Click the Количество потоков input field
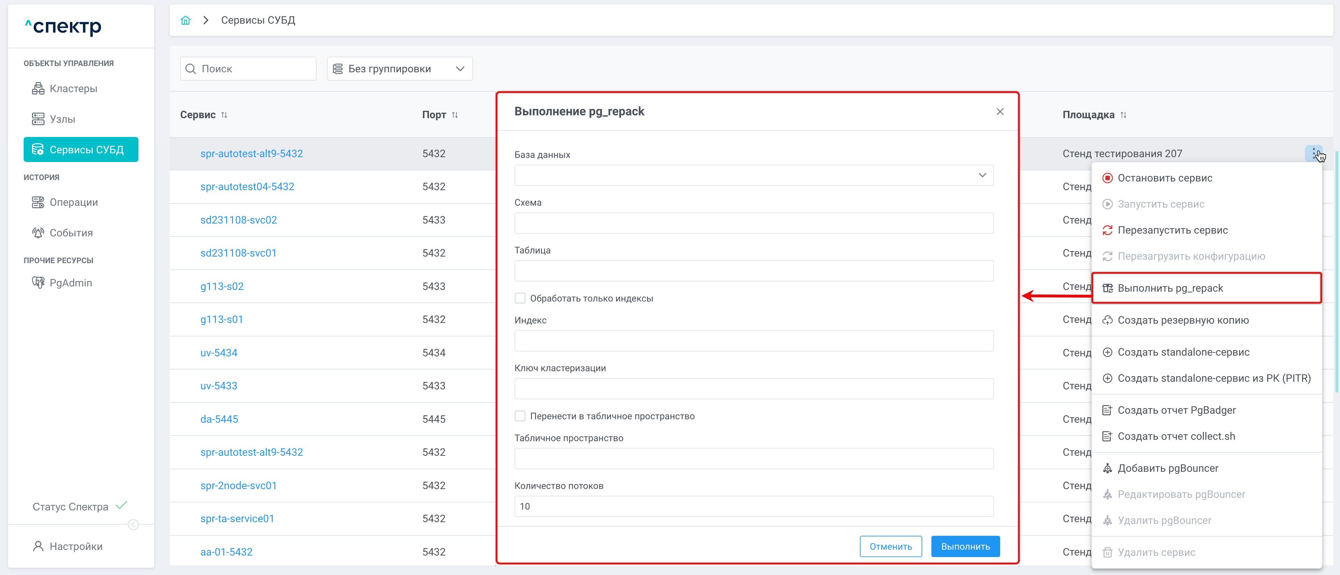The height and width of the screenshot is (575, 1340). pyautogui.click(x=753, y=507)
